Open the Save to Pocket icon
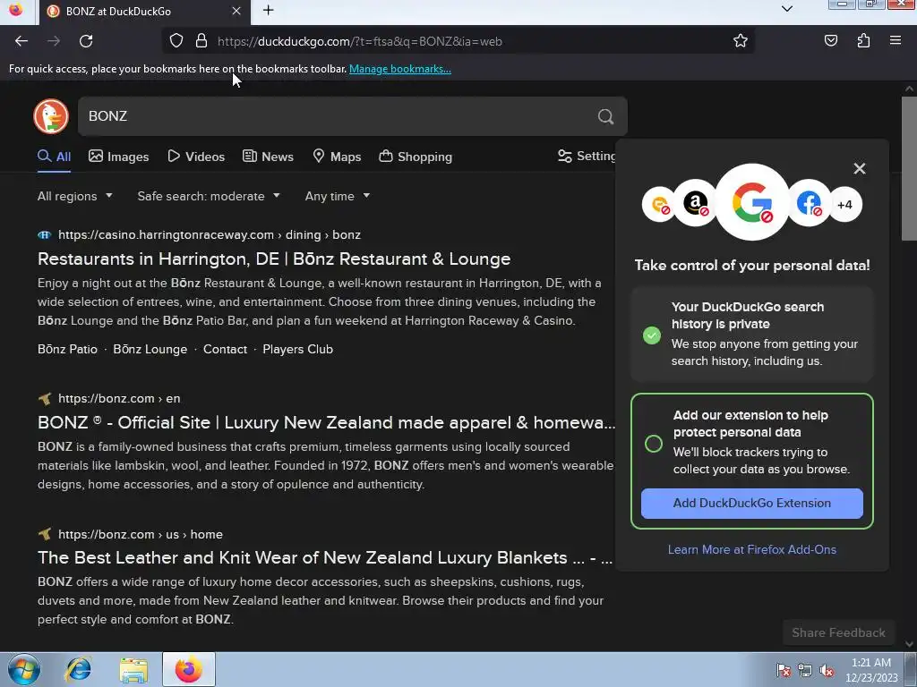 tap(830, 41)
